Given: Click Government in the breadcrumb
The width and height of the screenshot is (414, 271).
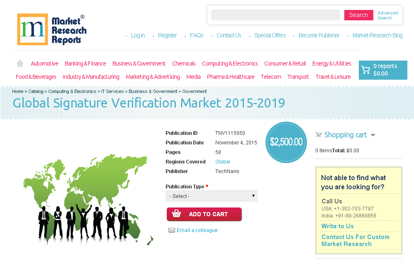Looking at the screenshot, I should [194, 91].
